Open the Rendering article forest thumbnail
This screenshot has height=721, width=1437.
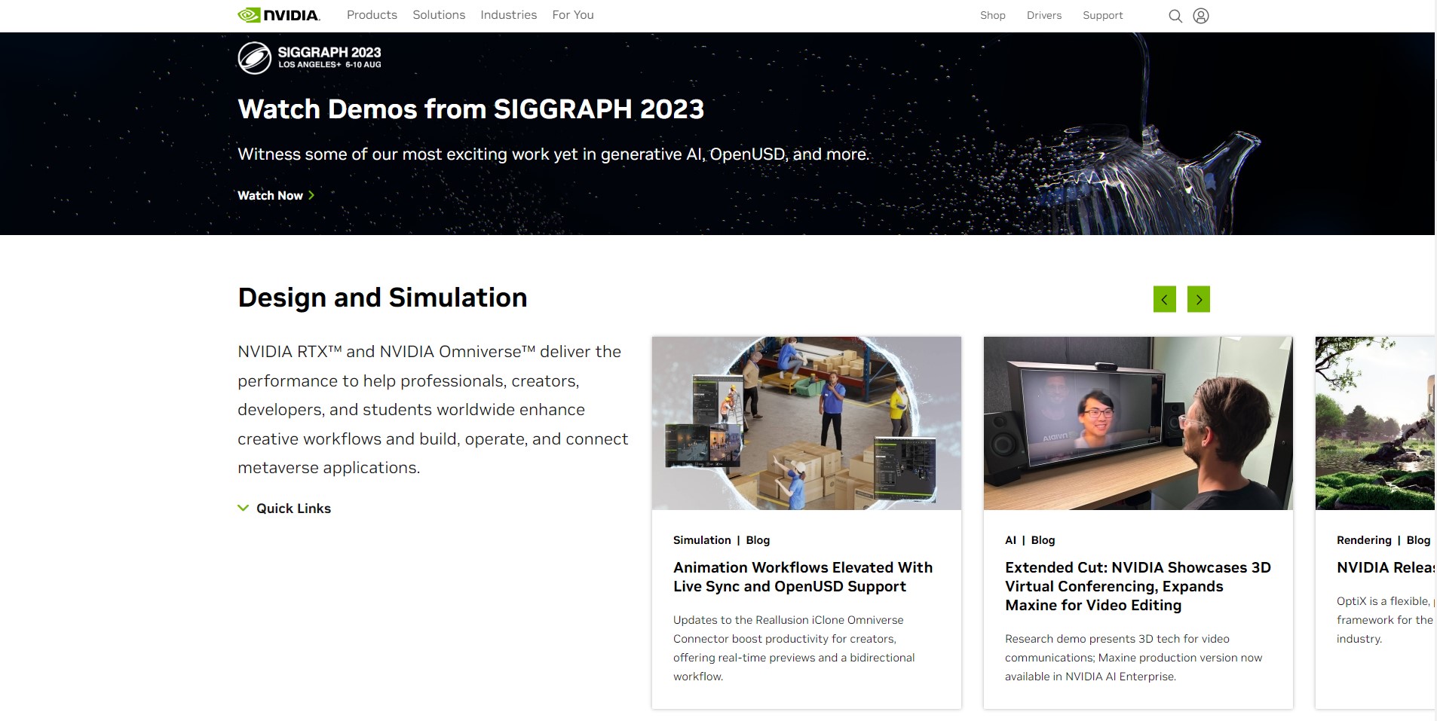tap(1375, 423)
